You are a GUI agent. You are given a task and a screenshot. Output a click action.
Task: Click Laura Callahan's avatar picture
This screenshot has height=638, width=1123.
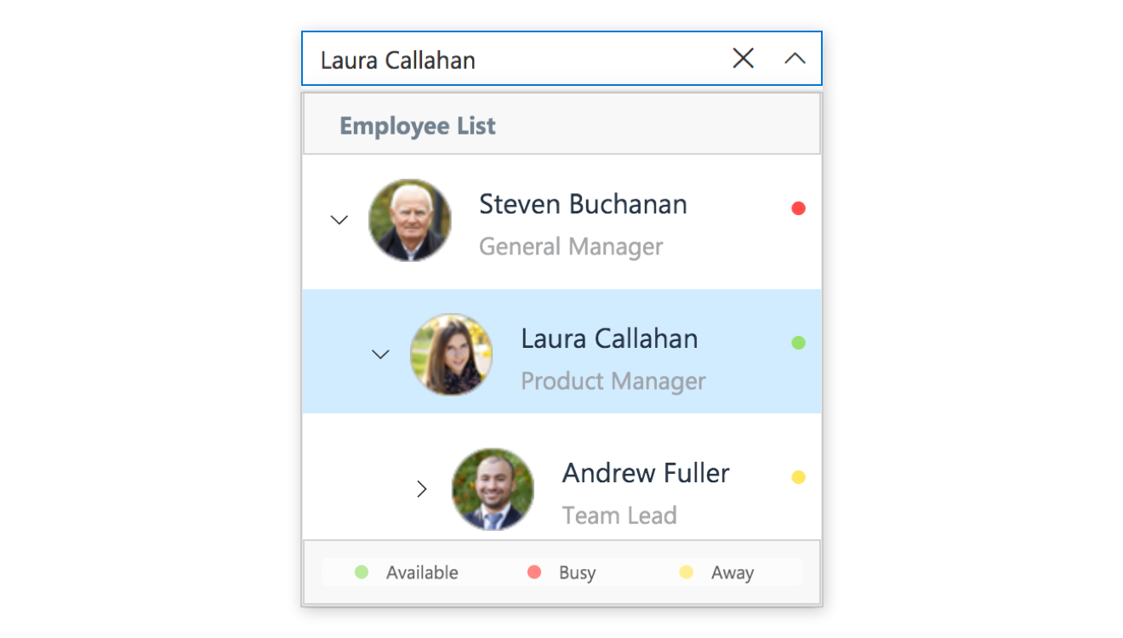[451, 355]
